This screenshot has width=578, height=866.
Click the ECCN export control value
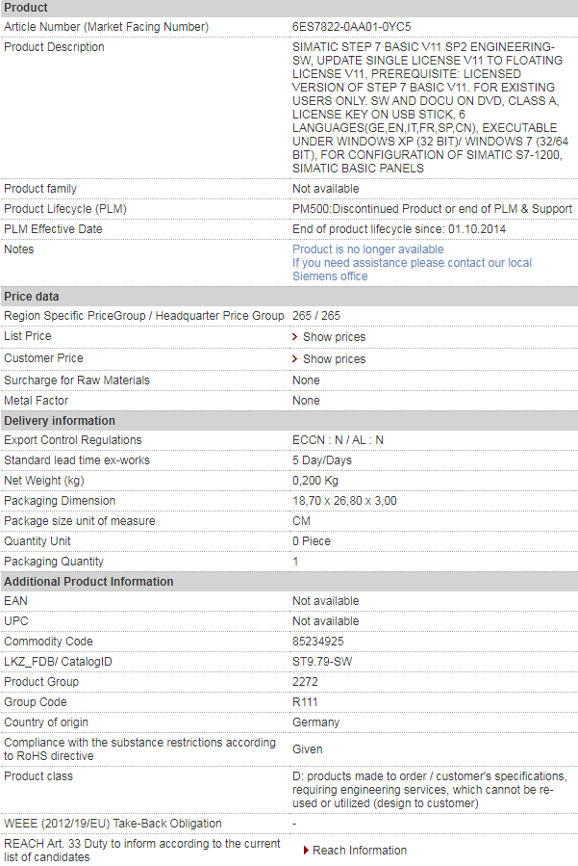(338, 439)
